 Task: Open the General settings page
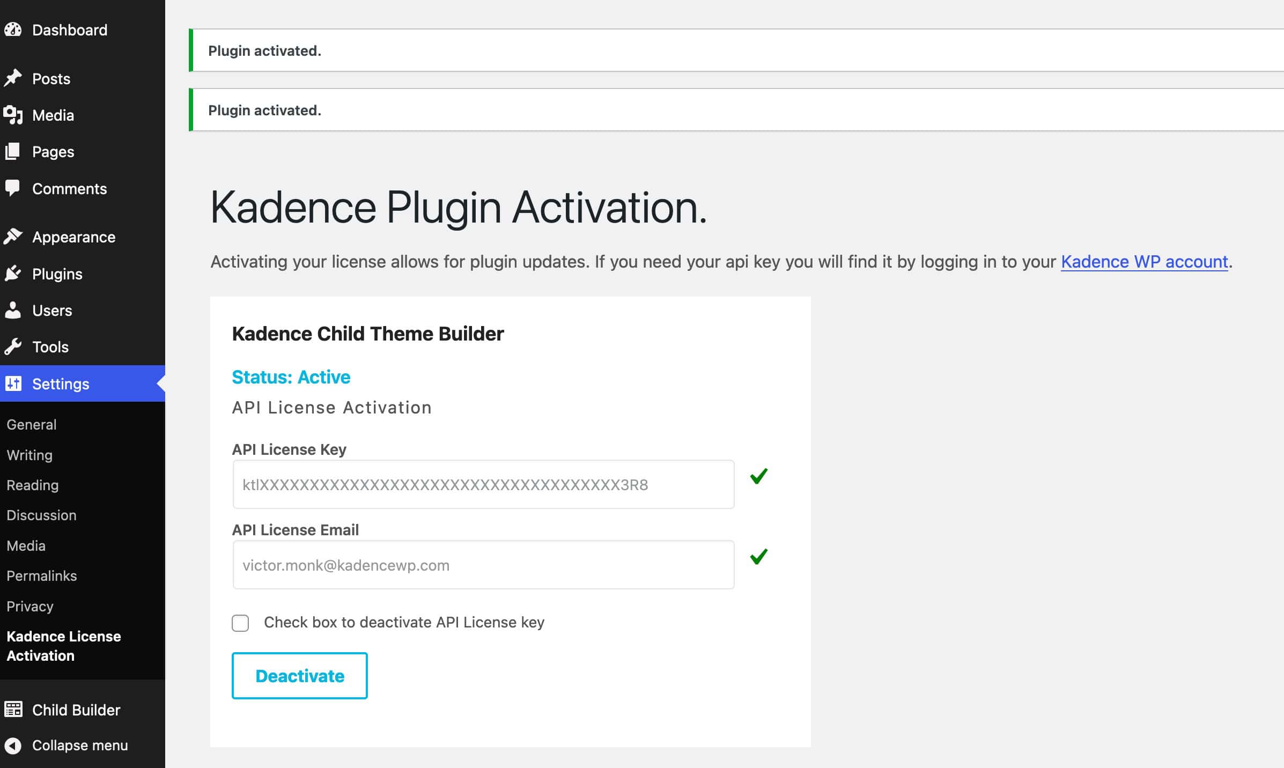[31, 424]
